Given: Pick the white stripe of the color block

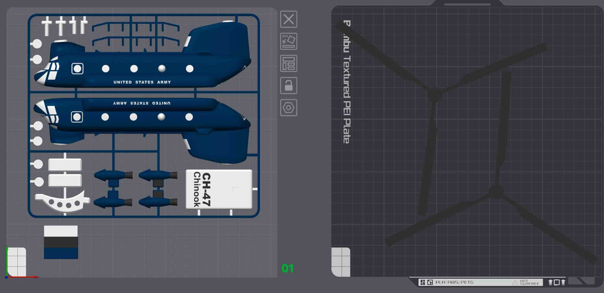Looking at the screenshot, I should pyautogui.click(x=61, y=231).
